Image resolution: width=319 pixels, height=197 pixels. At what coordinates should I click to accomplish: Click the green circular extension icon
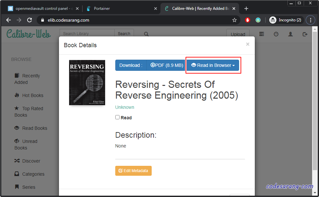click(258, 20)
